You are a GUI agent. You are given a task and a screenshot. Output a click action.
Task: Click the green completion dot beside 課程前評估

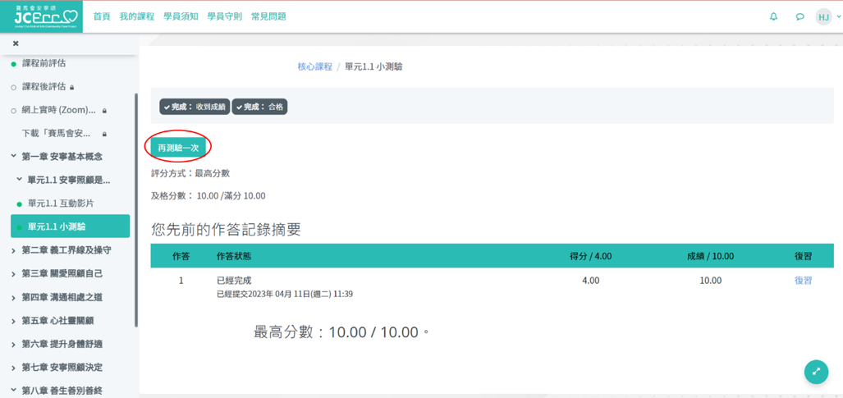[x=13, y=64]
